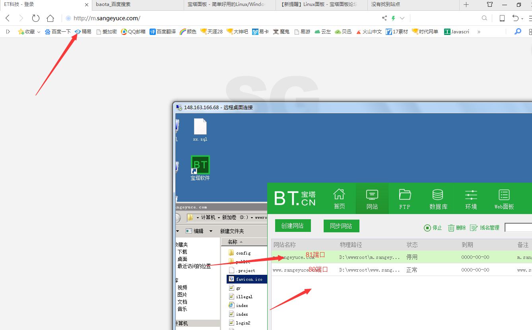Viewport: 532px width, 330px height.
Task: Open the 百度一下 bookmark
Action: (58, 32)
